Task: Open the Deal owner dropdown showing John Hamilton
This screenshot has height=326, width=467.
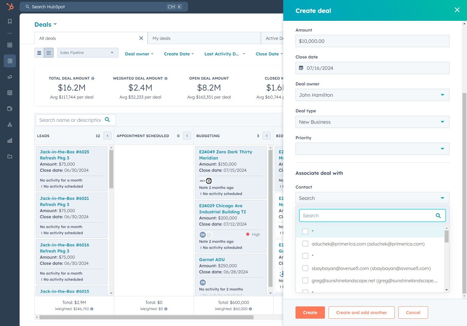Action: point(372,95)
